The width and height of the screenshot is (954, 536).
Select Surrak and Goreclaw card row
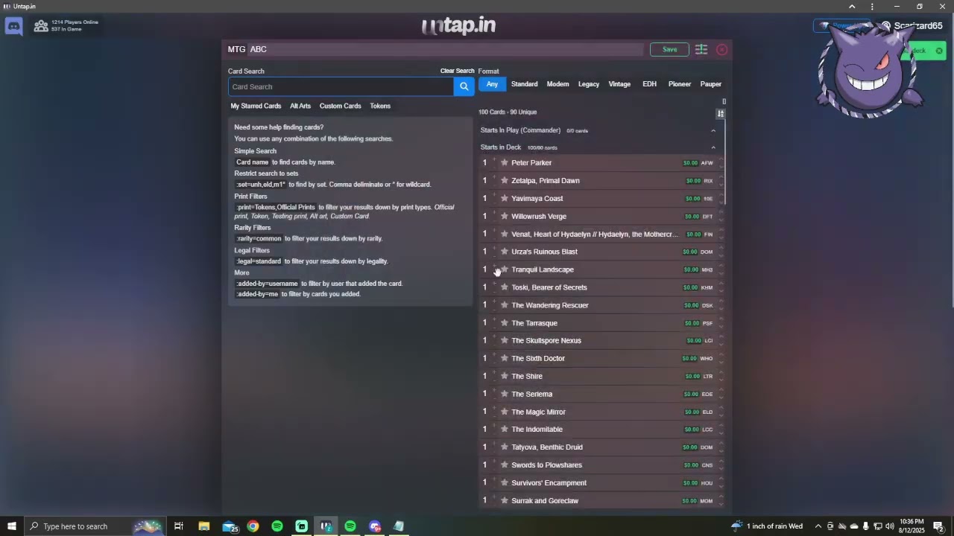coord(601,500)
